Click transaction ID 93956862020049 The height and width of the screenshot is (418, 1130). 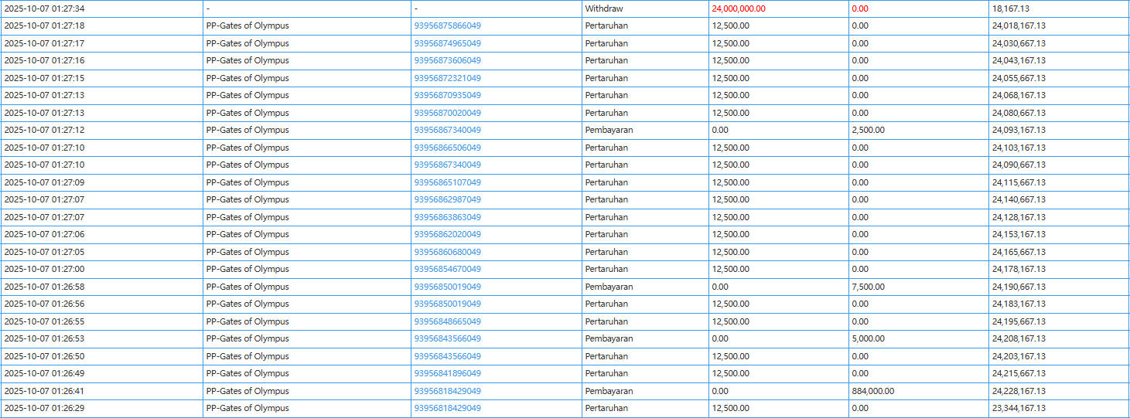pos(447,234)
